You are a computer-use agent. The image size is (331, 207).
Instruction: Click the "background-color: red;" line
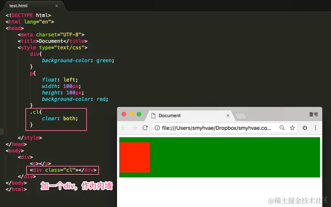click(75, 99)
